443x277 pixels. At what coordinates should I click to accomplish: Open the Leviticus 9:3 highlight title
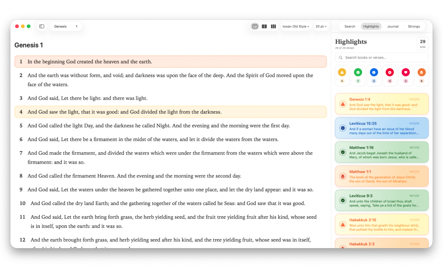coord(361,196)
